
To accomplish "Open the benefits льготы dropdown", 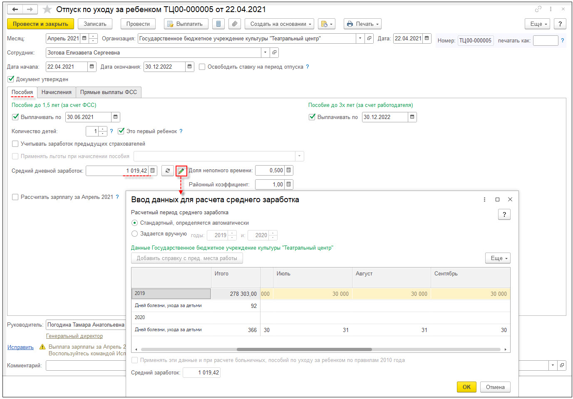I will [300, 156].
